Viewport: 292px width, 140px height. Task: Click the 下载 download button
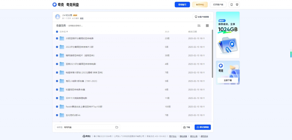pos(186,127)
